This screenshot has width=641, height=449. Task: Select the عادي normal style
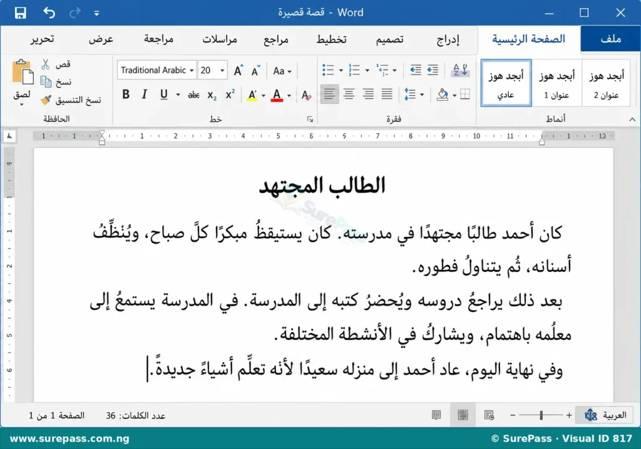(x=506, y=83)
